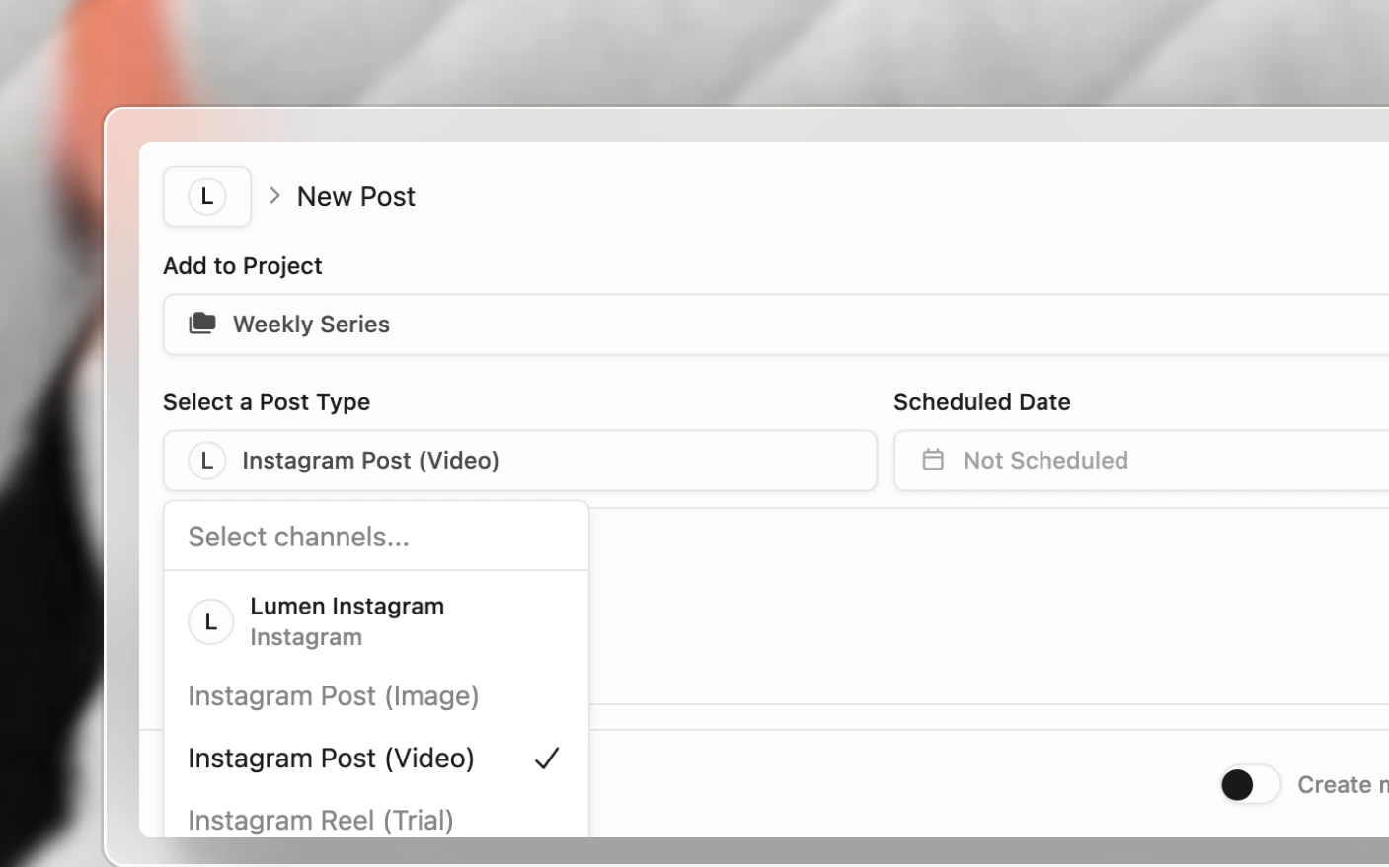Open the Weekly Series project dropdown
This screenshot has height=867, width=1389.
point(776,325)
